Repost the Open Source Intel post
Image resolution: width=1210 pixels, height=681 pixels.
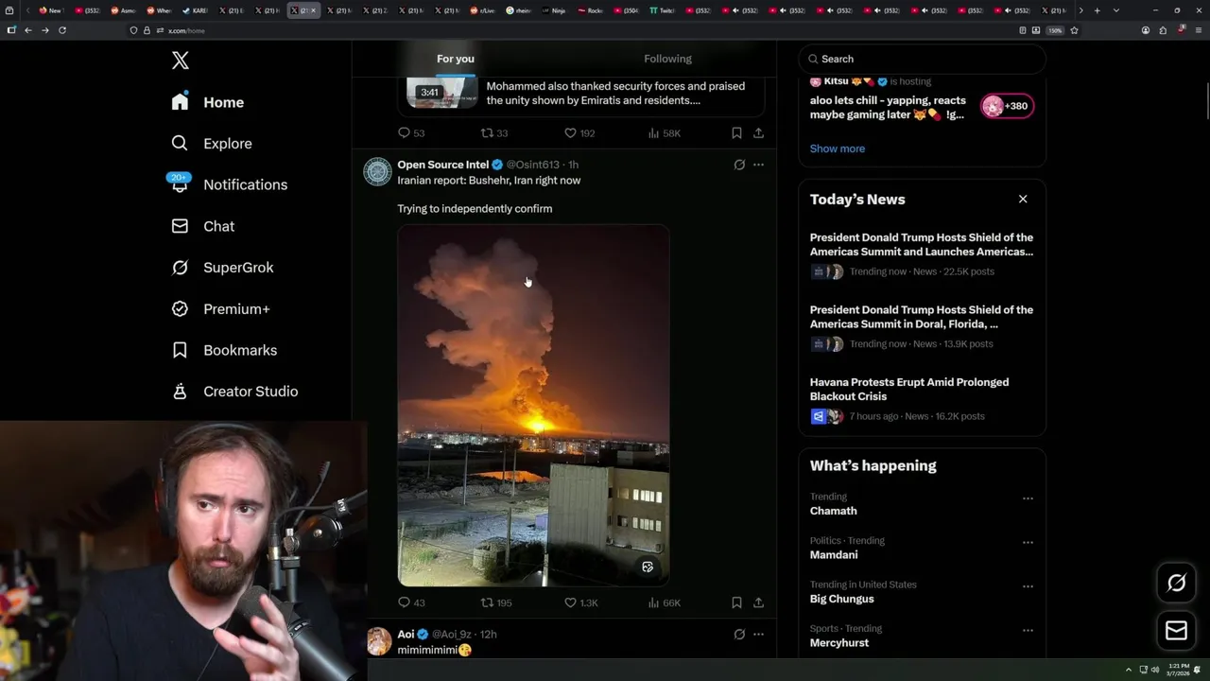496,602
